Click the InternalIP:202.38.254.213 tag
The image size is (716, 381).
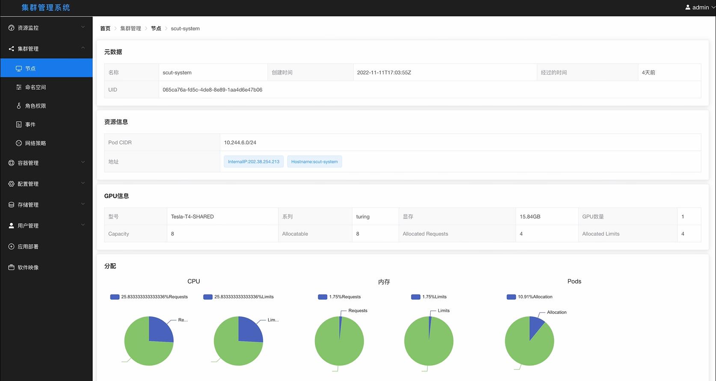(x=253, y=162)
